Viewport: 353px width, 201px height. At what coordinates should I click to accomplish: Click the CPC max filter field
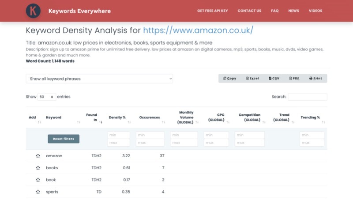coord(216,143)
